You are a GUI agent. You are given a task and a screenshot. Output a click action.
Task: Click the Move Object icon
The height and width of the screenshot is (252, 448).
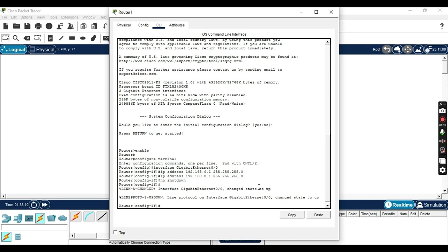(408, 49)
